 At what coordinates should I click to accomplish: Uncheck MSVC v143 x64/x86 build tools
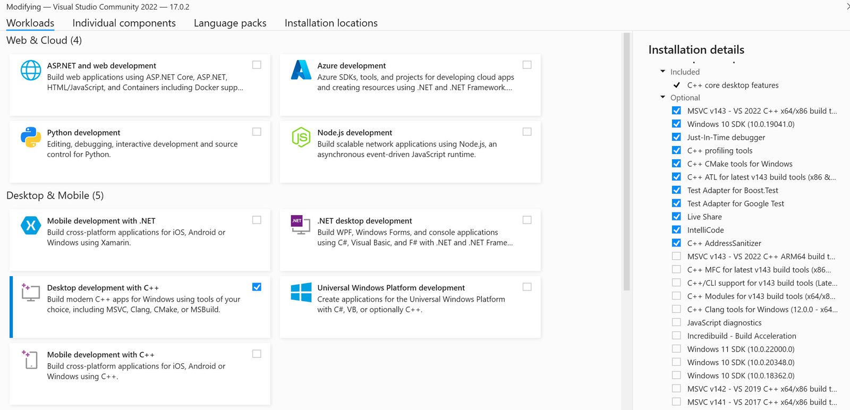676,110
